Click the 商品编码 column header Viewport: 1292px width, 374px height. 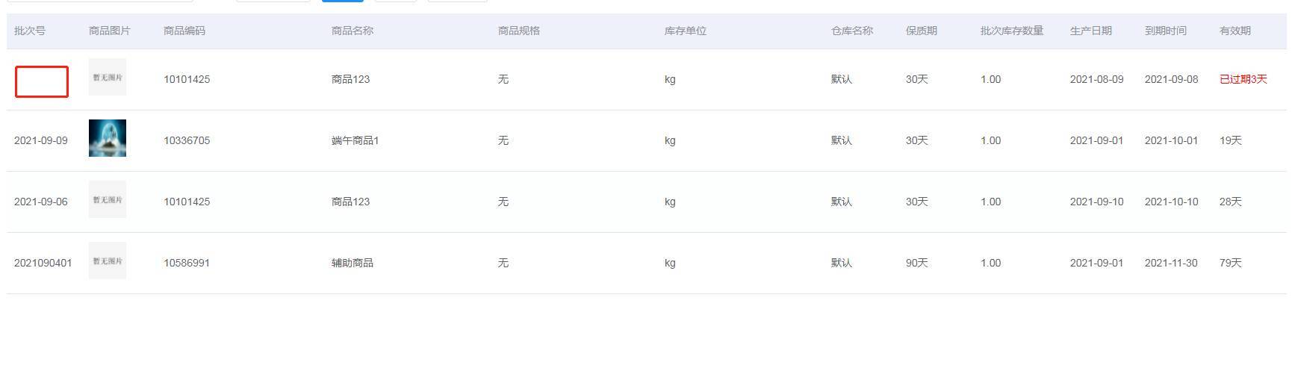pyautogui.click(x=184, y=31)
